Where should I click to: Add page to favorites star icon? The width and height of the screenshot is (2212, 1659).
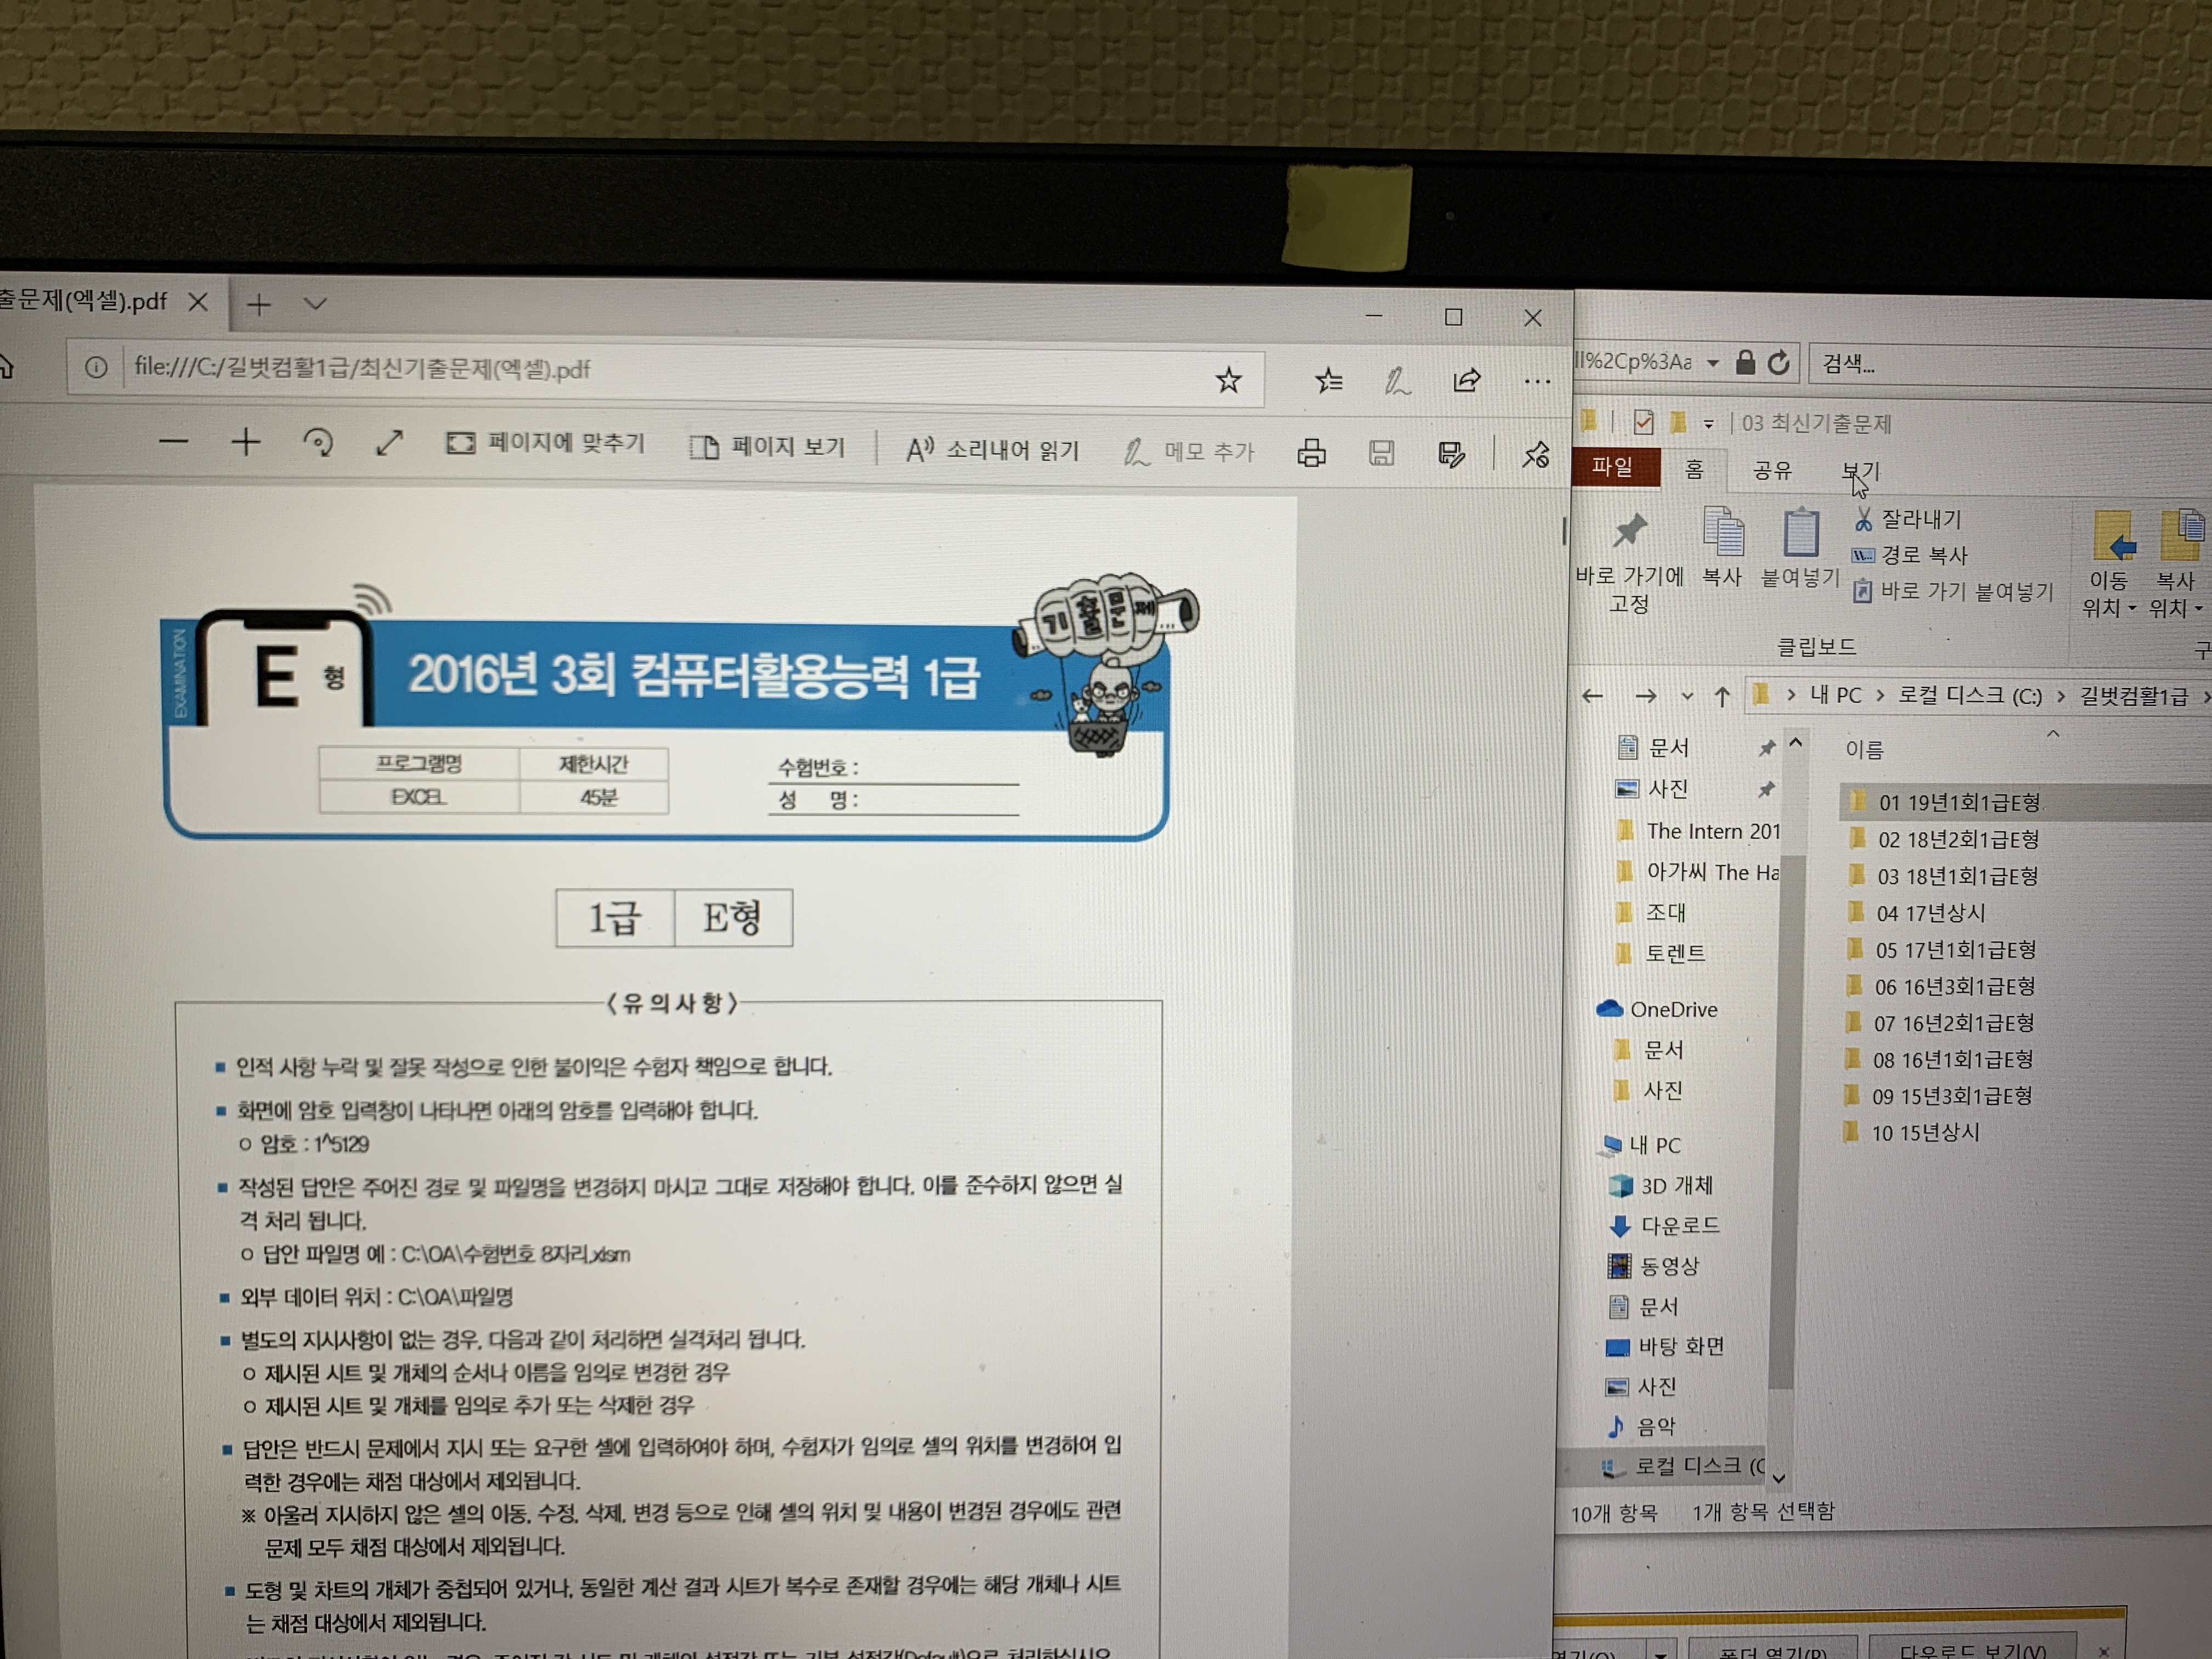[1228, 380]
